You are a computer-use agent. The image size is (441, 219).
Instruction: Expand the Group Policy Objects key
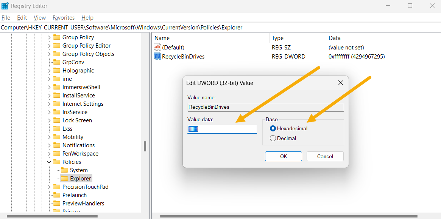pos(49,54)
